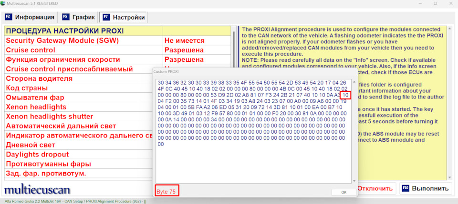
Task: Click the F7 key icon
Action: (x=106, y=18)
